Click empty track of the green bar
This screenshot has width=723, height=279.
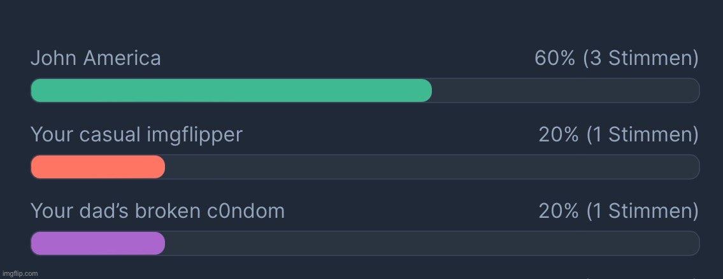(564, 90)
